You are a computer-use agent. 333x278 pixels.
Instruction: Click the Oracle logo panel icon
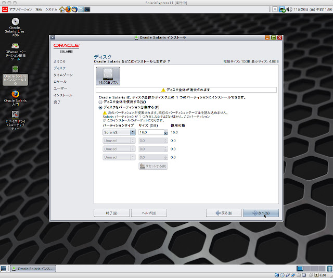[5, 9]
